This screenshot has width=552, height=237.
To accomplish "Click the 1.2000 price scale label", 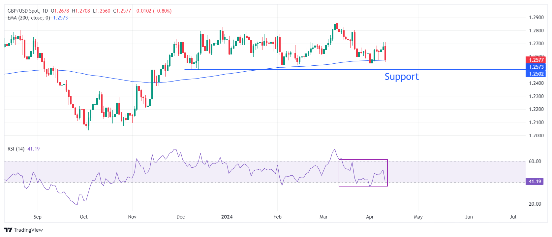I will coord(536,135).
